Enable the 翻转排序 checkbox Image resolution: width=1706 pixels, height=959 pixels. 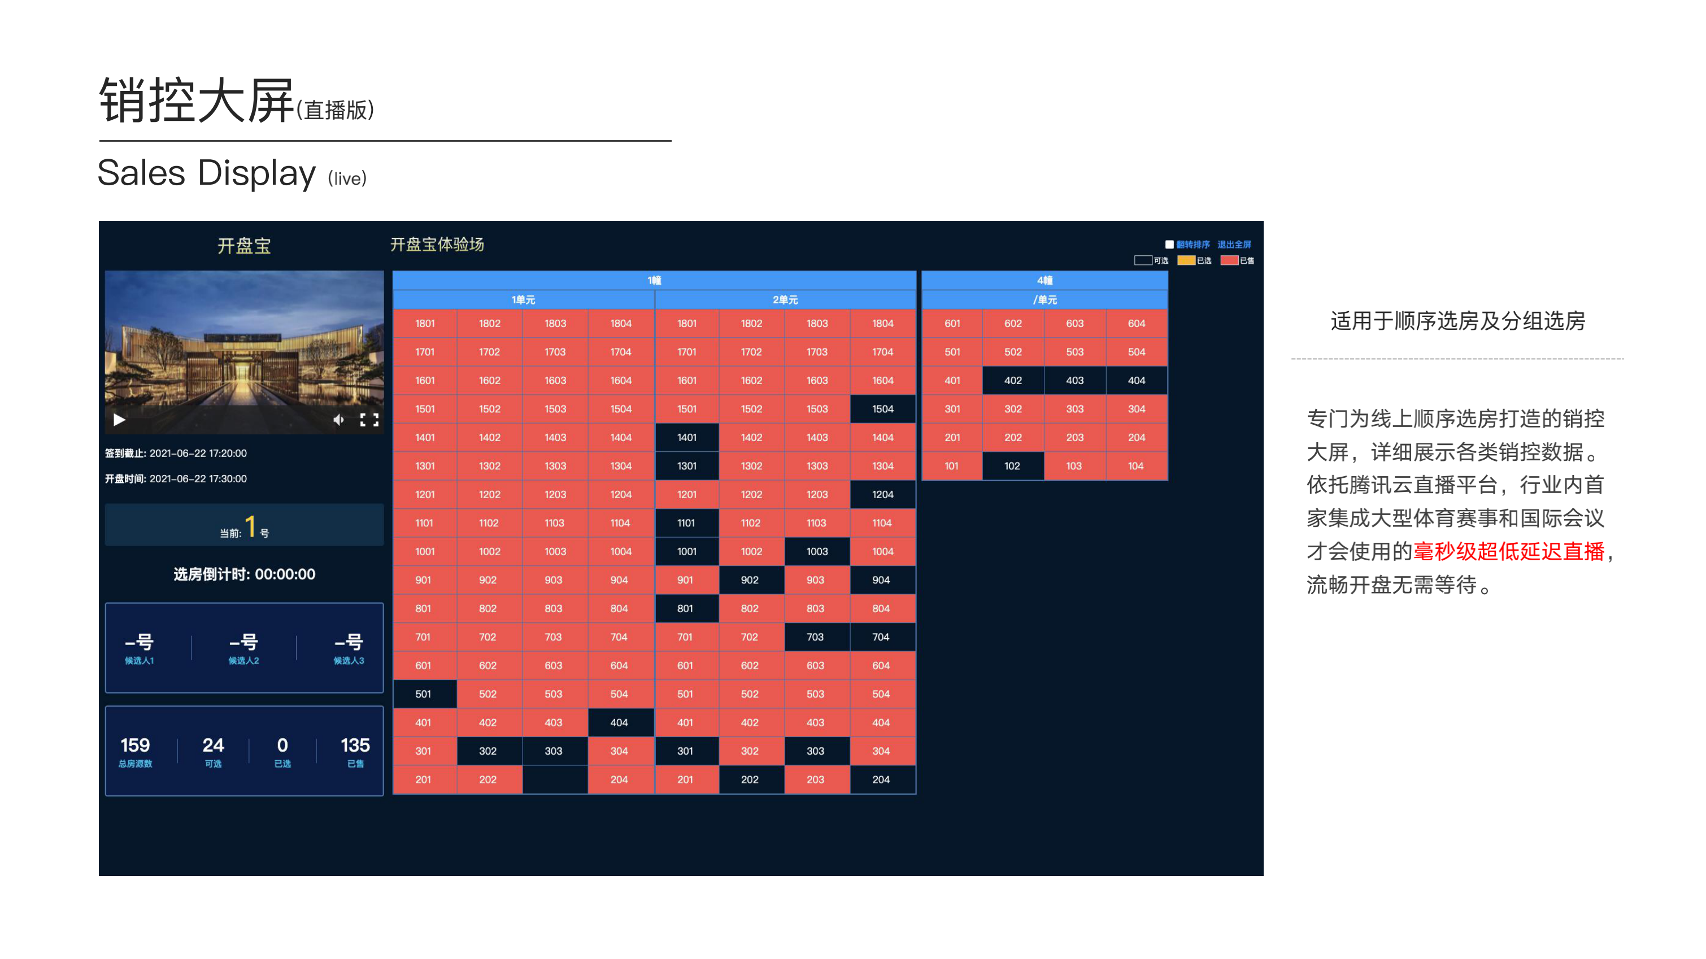pyautogui.click(x=1169, y=245)
